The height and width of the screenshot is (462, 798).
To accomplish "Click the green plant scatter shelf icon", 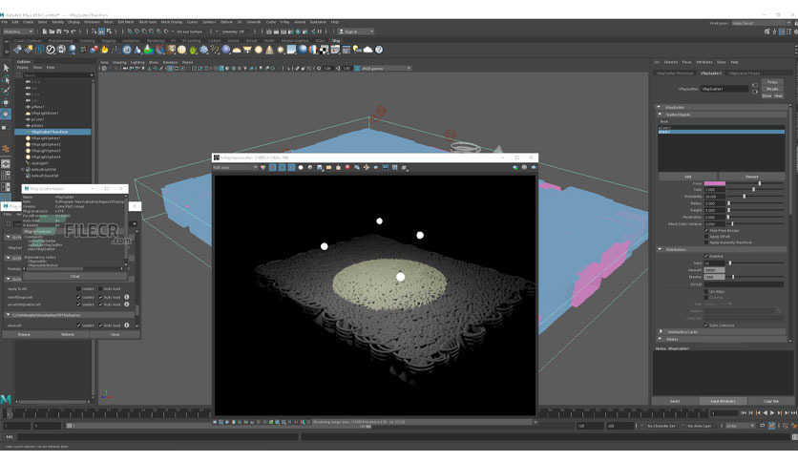I will (194, 50).
